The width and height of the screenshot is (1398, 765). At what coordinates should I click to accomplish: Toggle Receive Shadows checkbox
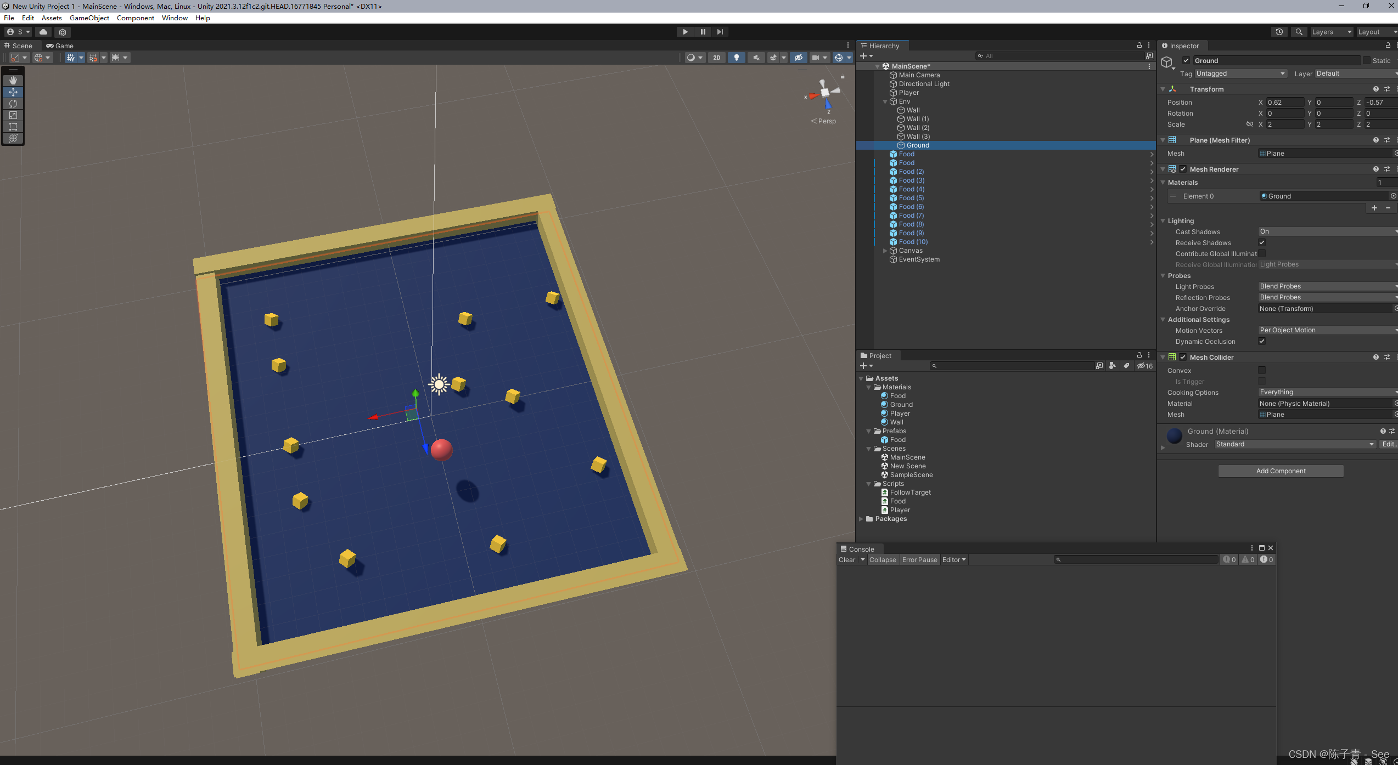[x=1262, y=243]
